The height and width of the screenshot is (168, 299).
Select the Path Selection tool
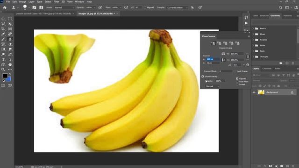pos(10,59)
